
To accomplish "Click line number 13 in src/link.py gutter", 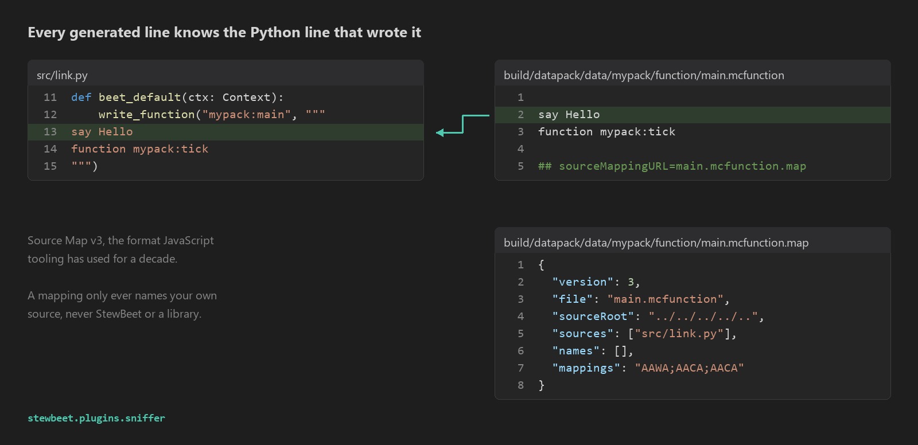I will [x=50, y=132].
